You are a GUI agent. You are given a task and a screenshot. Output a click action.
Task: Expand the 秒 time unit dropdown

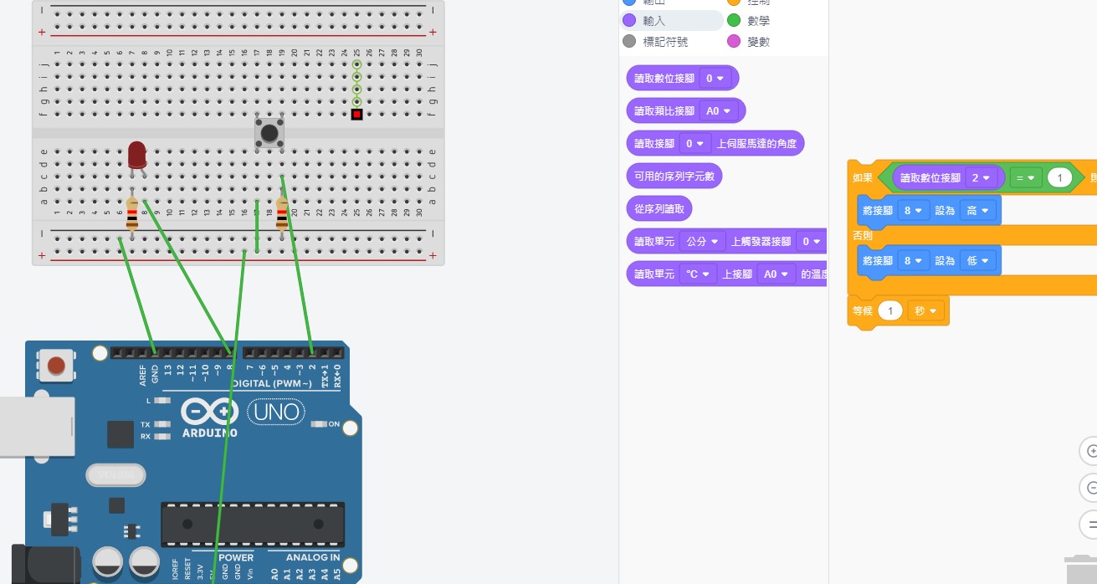coord(925,311)
